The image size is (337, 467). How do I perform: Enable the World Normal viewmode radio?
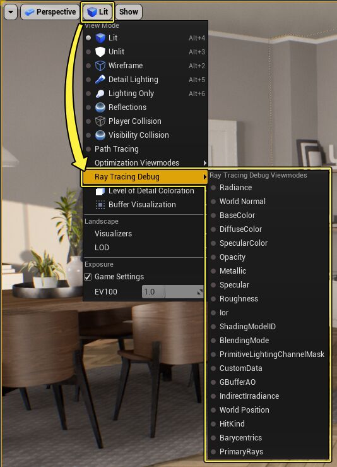coord(213,202)
